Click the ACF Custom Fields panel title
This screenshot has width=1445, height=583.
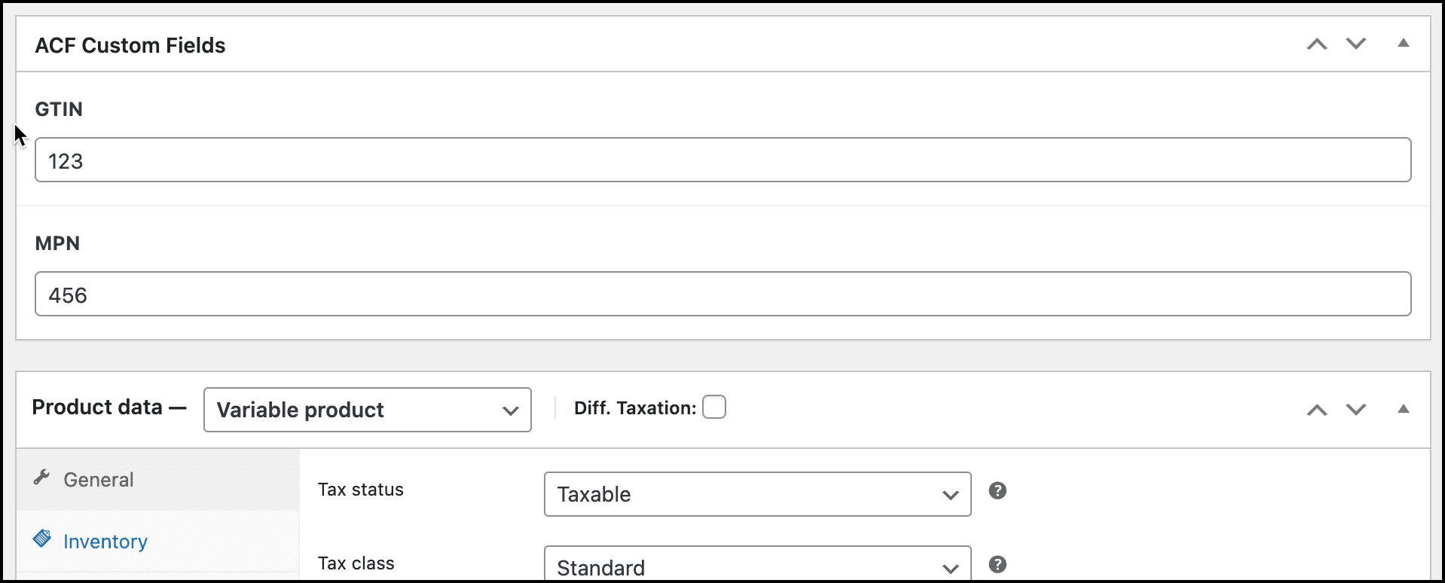130,44
